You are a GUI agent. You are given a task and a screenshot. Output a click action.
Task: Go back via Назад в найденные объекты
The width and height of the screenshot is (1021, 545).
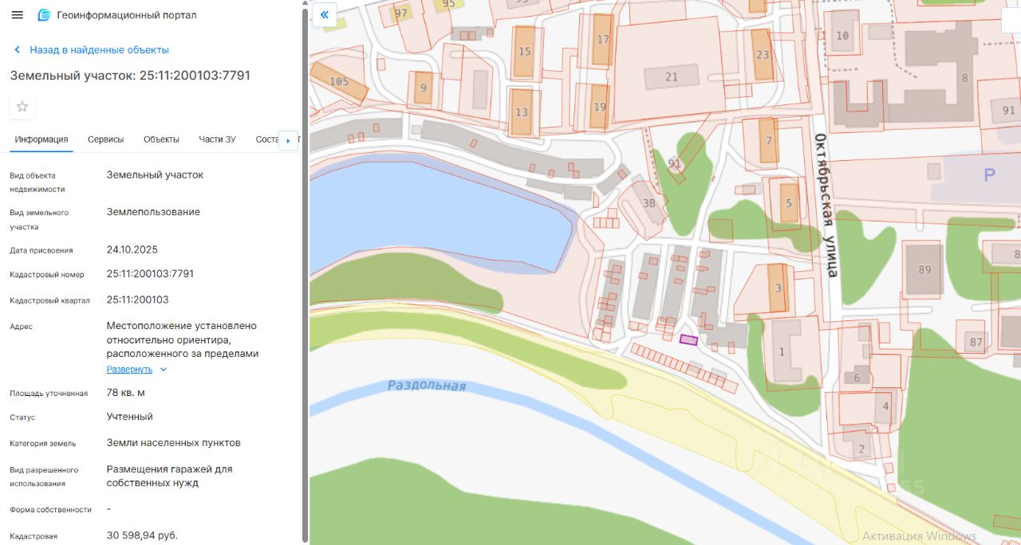(x=91, y=49)
